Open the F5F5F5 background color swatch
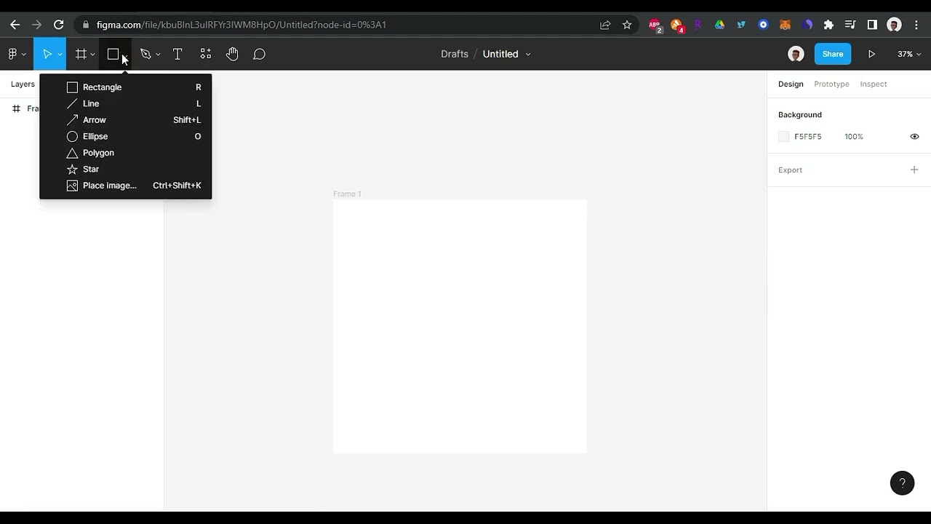Viewport: 931px width, 524px height. pyautogui.click(x=783, y=137)
